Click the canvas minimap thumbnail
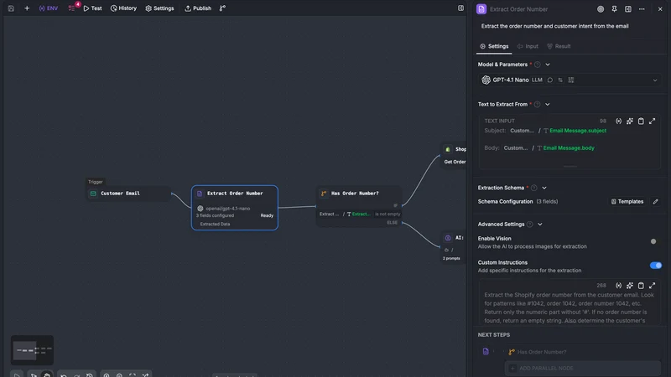671x377 pixels. pyautogui.click(x=32, y=350)
